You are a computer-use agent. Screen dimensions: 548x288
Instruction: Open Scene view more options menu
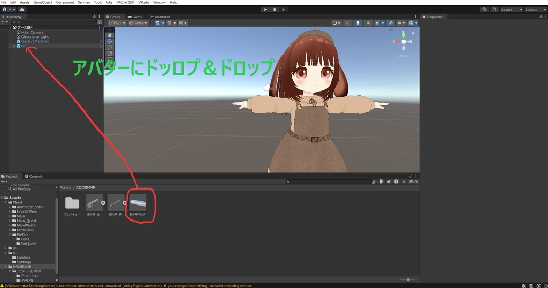point(415,17)
